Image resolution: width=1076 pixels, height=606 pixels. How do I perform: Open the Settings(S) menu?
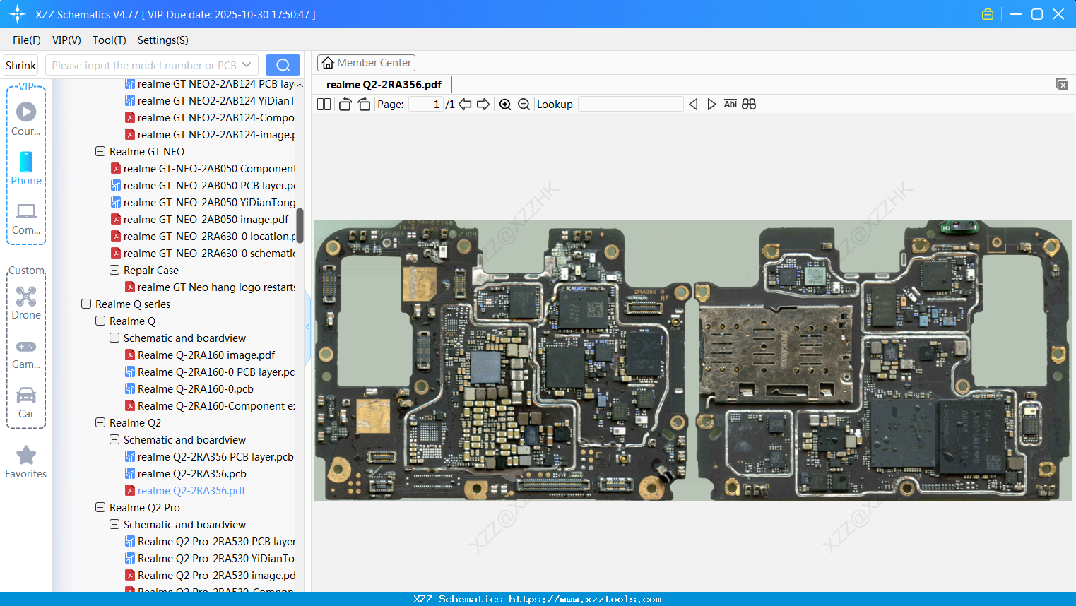click(x=162, y=40)
